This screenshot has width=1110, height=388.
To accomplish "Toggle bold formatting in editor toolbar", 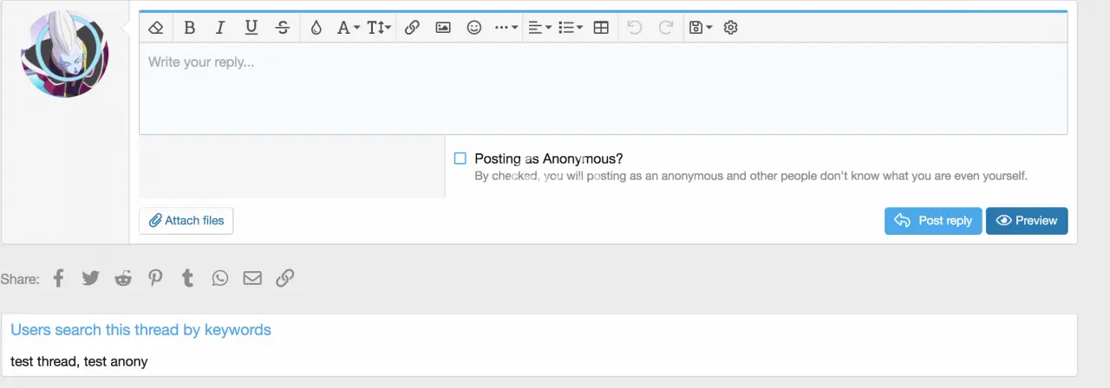I will click(x=189, y=28).
